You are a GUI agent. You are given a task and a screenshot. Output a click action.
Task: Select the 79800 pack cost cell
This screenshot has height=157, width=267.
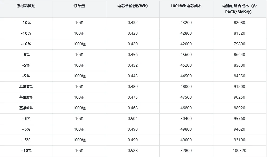[x=239, y=44]
